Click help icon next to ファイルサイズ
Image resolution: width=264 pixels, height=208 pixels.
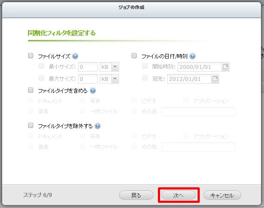coord(75,56)
